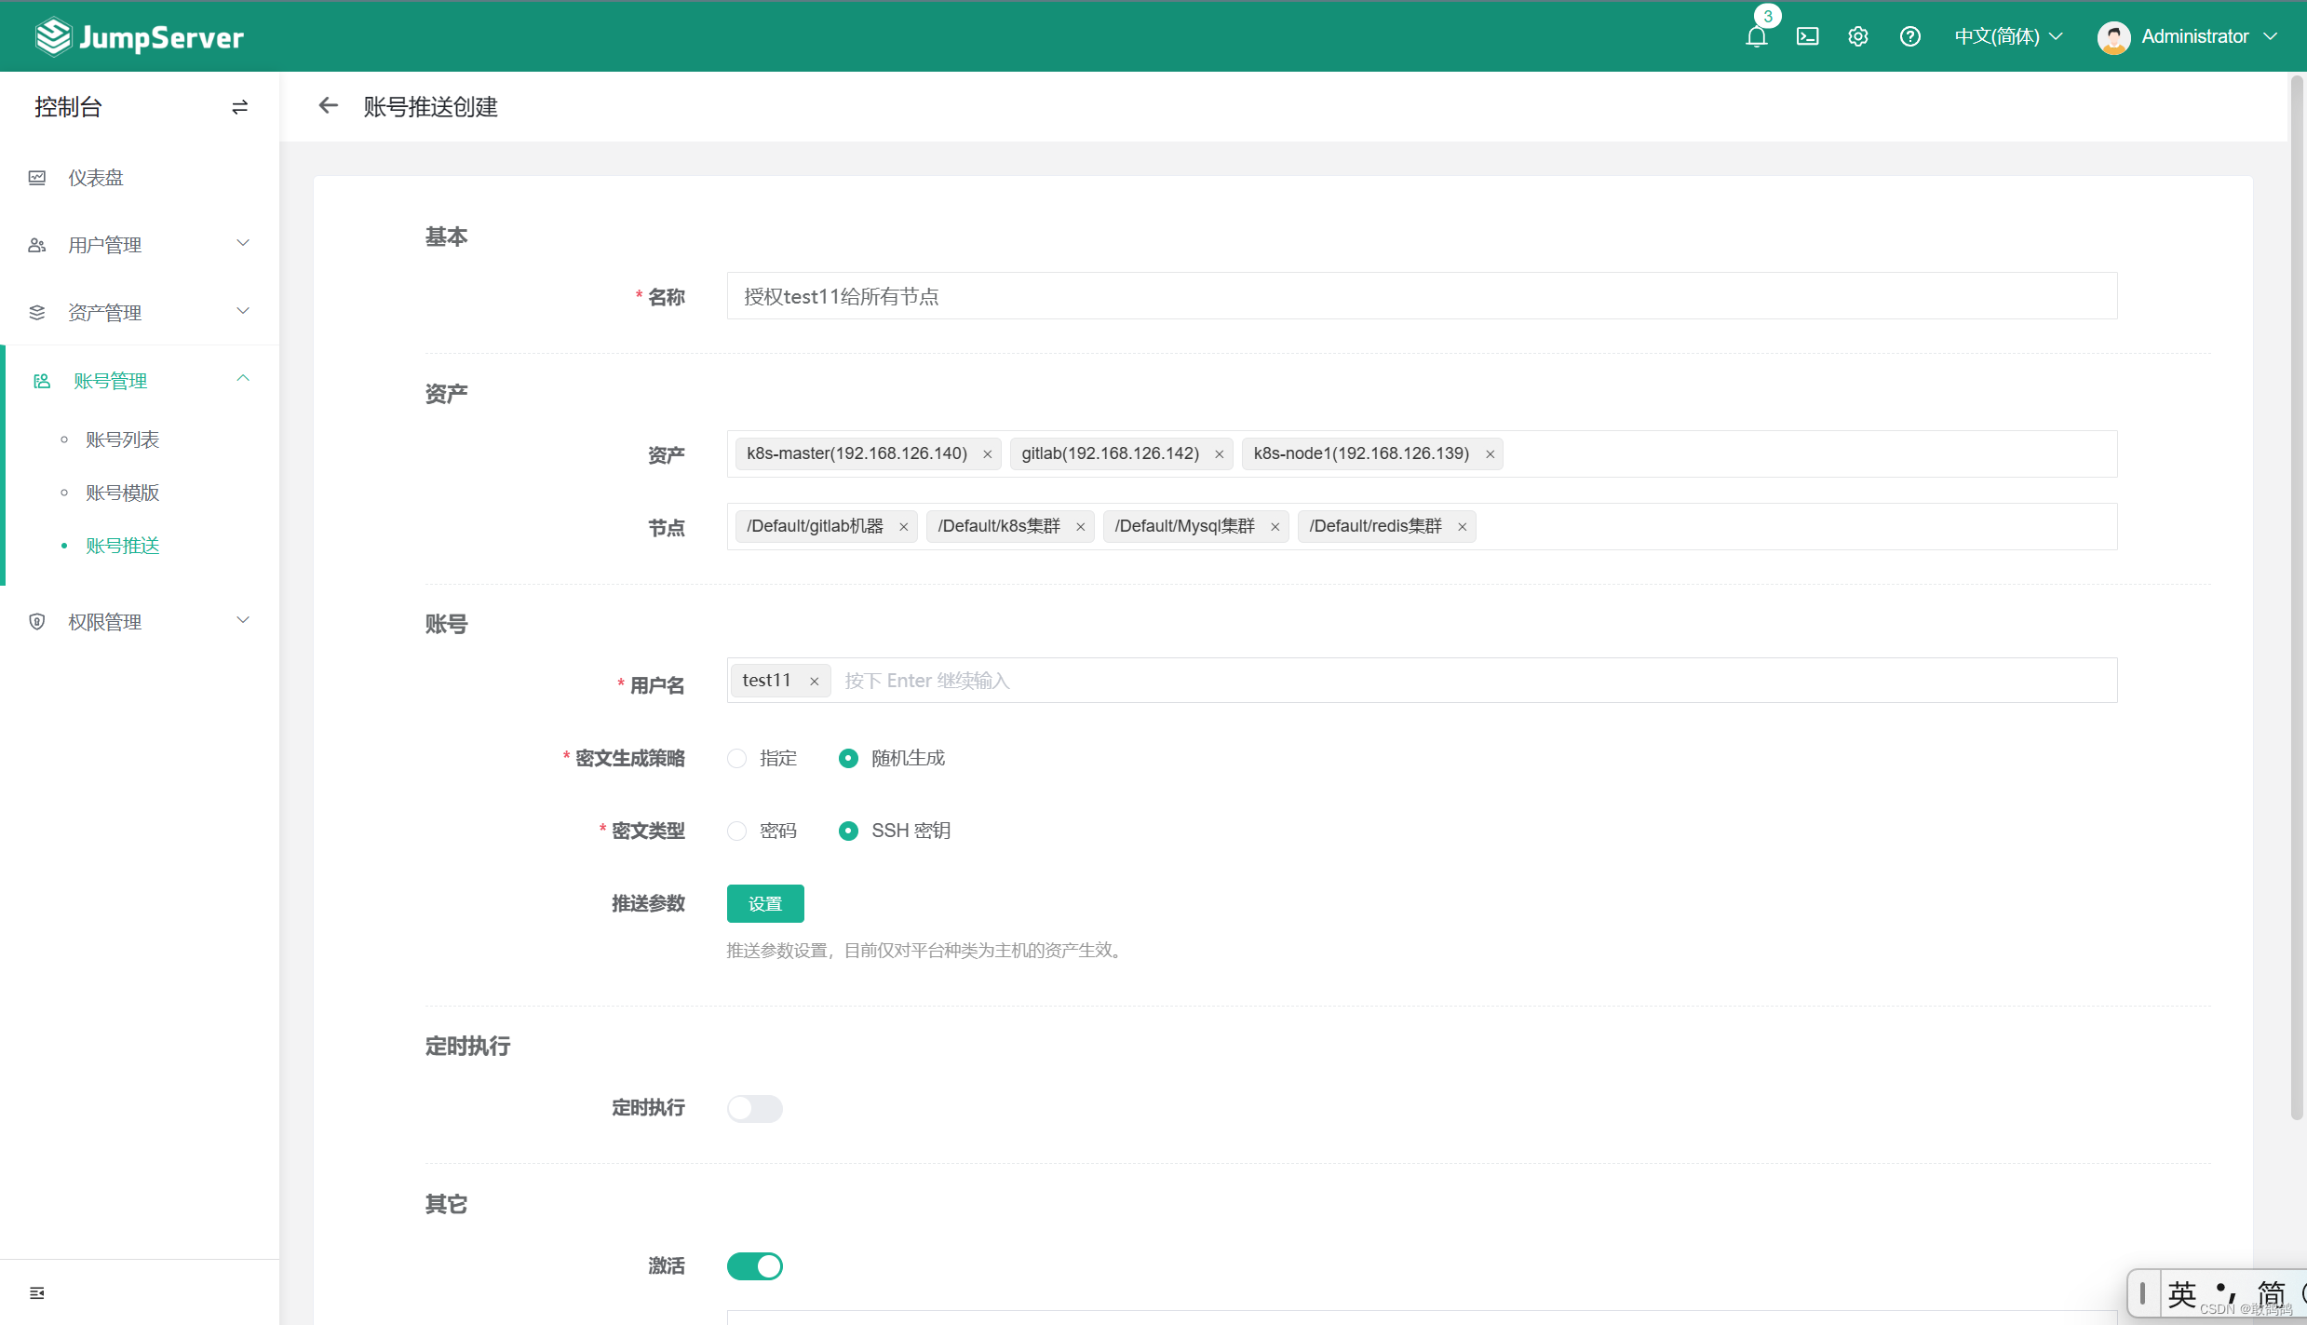Screen dimensions: 2307x1325
Task: Turn off the 激活 toggle
Action: pos(754,1266)
